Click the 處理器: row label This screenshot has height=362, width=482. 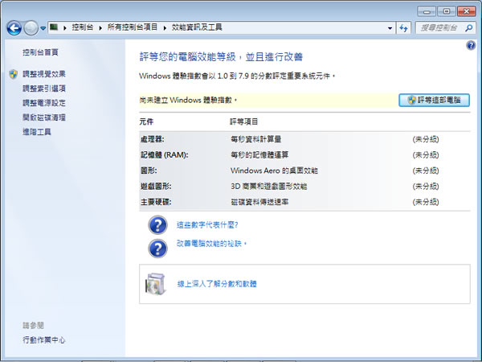[x=153, y=139]
